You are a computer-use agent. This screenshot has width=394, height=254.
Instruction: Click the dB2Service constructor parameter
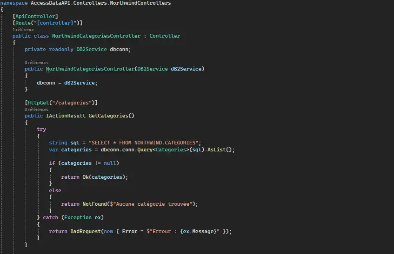186,69
